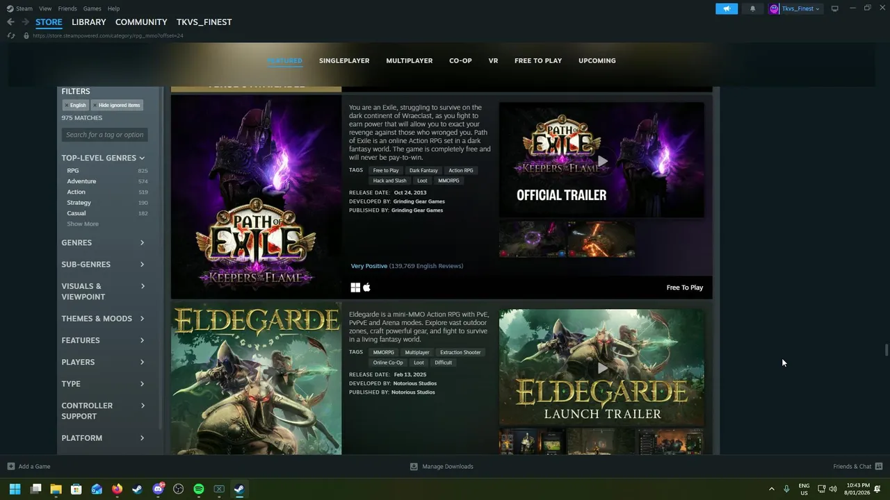The height and width of the screenshot is (500, 890).
Task: Open the Tkvs_Finest account dropdown
Action: coord(795,8)
